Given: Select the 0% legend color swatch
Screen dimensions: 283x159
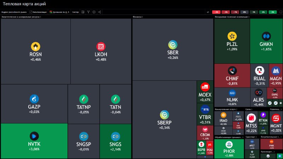Looking at the screenshot, I should pos(244,12).
